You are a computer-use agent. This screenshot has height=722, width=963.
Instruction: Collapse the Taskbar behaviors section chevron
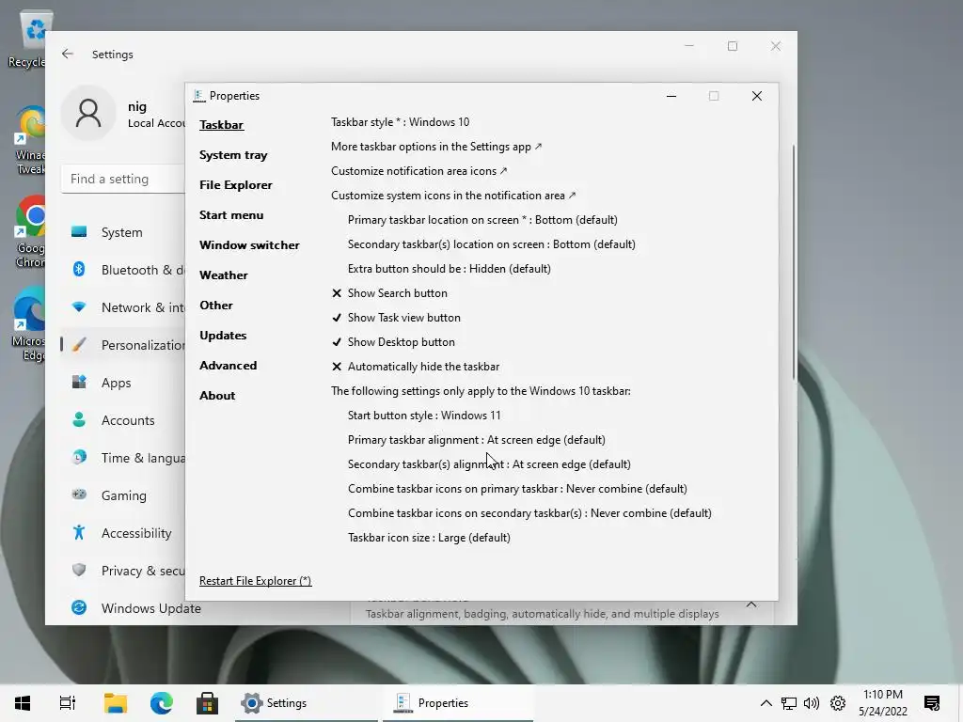751,604
